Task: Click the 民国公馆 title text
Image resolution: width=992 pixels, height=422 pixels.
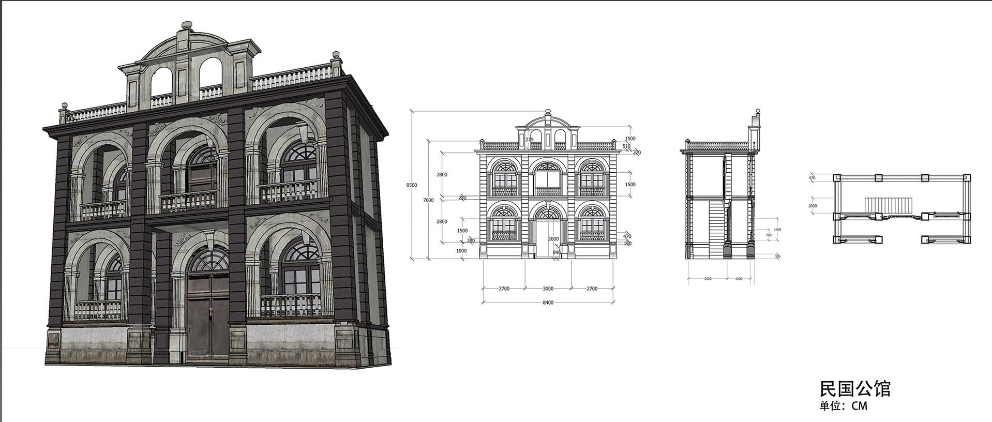Action: tap(854, 388)
